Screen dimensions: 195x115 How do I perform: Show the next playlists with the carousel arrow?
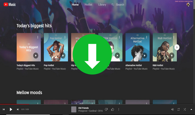(x=177, y=47)
